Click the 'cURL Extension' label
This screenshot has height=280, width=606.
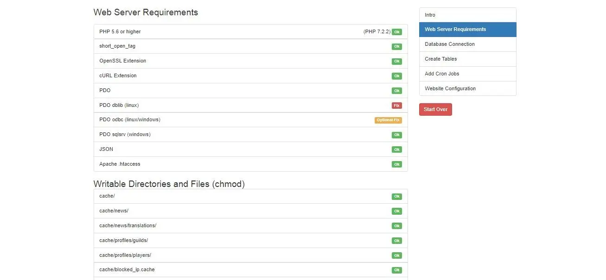(118, 75)
